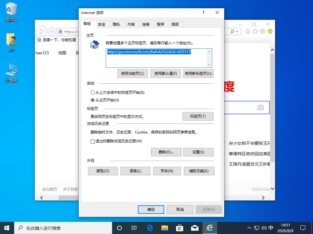Open the 中 input method indicator

point(271,228)
